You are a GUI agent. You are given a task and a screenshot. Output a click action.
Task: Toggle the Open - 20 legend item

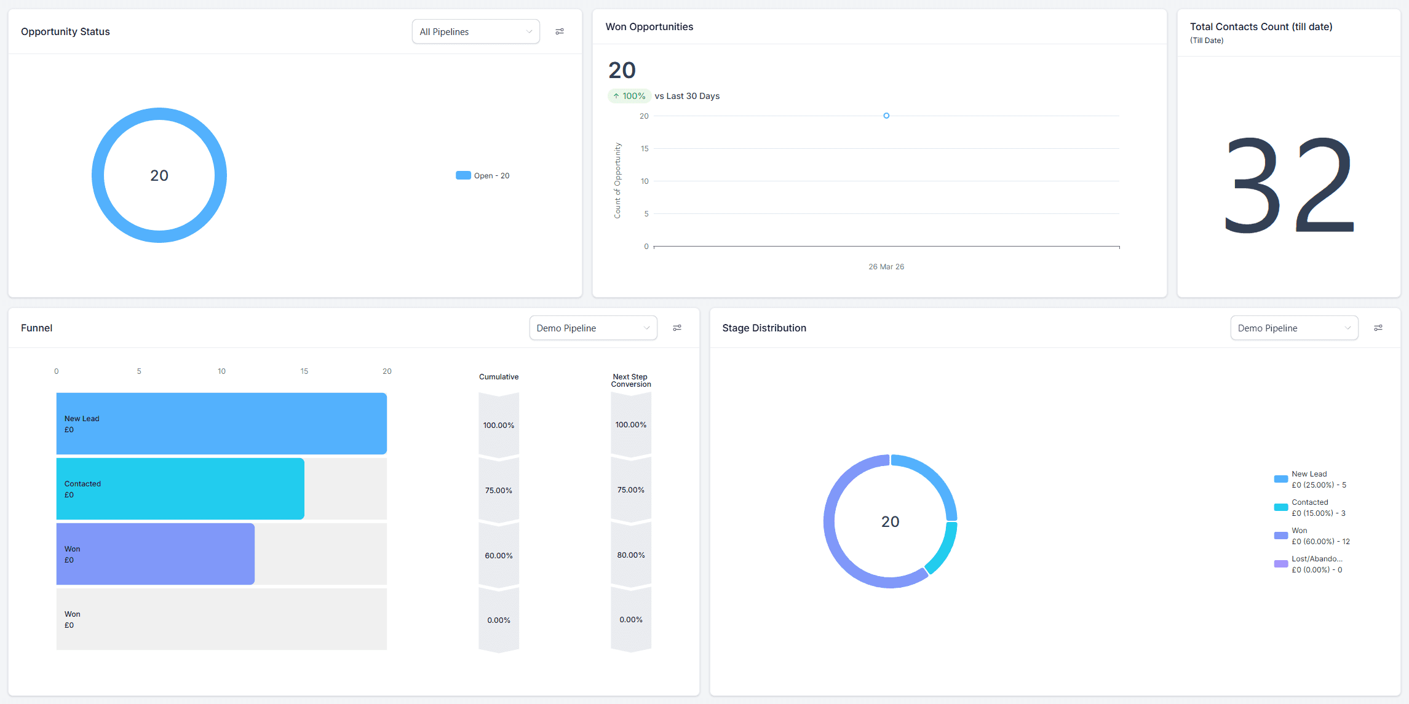click(483, 176)
